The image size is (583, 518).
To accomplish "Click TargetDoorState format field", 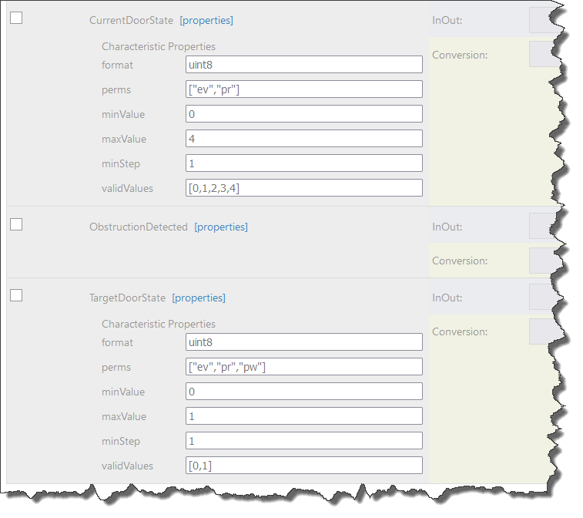I will pyautogui.click(x=304, y=342).
